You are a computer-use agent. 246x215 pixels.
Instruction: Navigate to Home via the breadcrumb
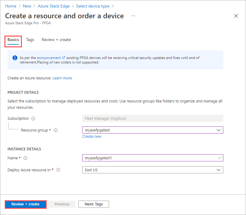[x=11, y=6]
